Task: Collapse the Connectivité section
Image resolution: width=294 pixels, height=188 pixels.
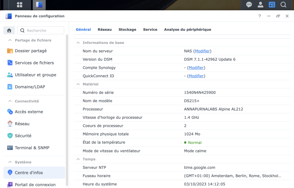Action: 10,101
